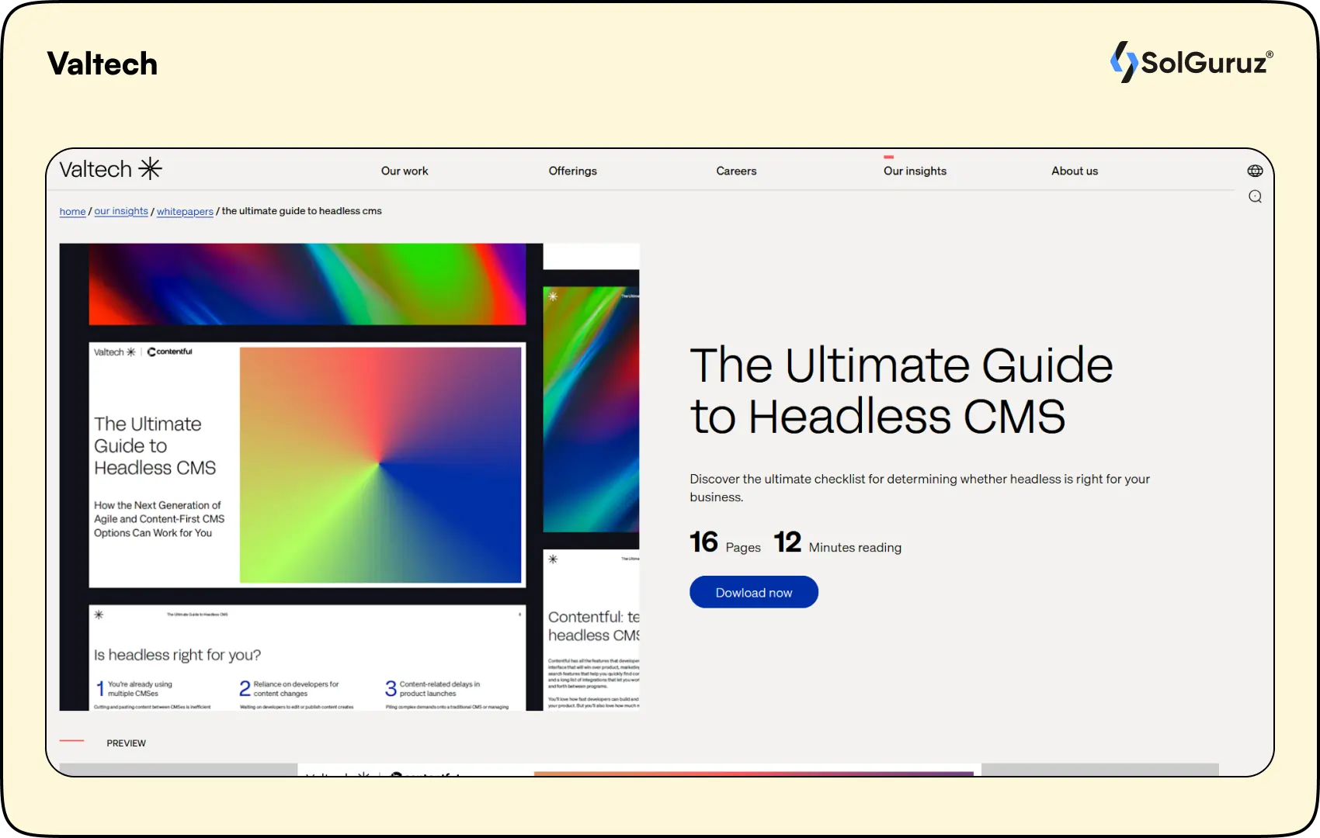Follow the whitepapers breadcrumb link
Image resolution: width=1320 pixels, height=838 pixels.
[185, 211]
